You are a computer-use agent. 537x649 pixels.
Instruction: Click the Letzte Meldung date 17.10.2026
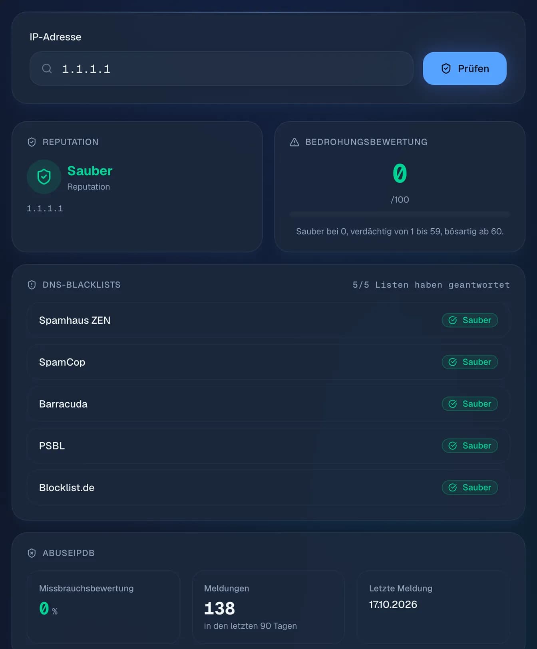[393, 605]
